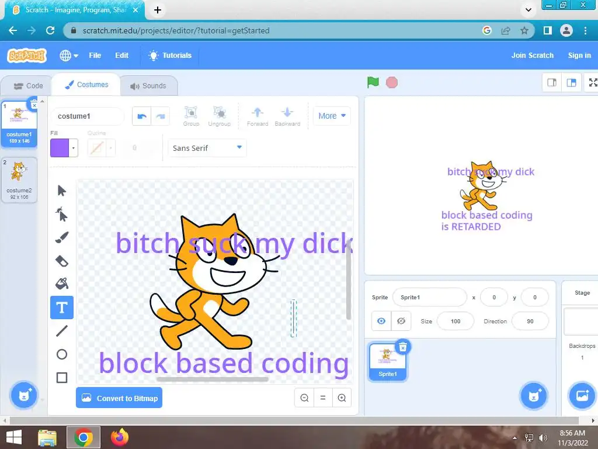598x449 pixels.
Task: Click the sprite name field Sprite1
Action: (x=429, y=297)
